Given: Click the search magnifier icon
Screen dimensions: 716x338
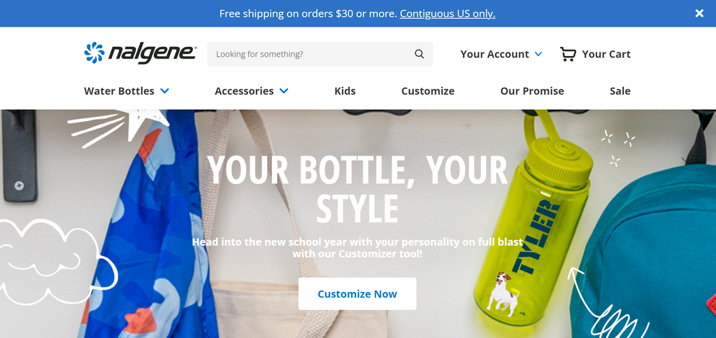Looking at the screenshot, I should pyautogui.click(x=420, y=54).
